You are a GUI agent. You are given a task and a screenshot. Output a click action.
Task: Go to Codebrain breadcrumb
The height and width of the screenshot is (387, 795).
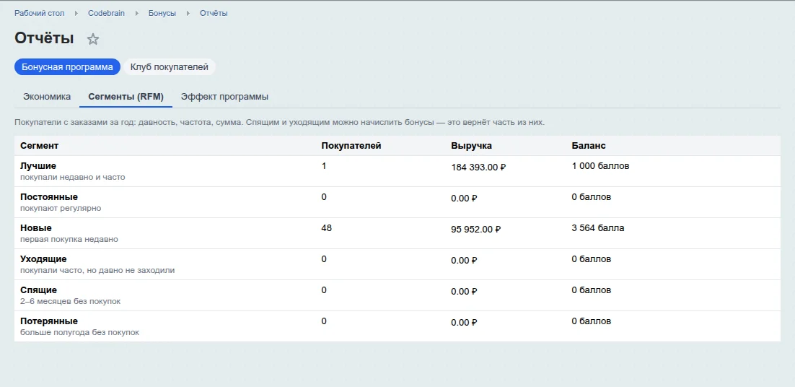[107, 13]
